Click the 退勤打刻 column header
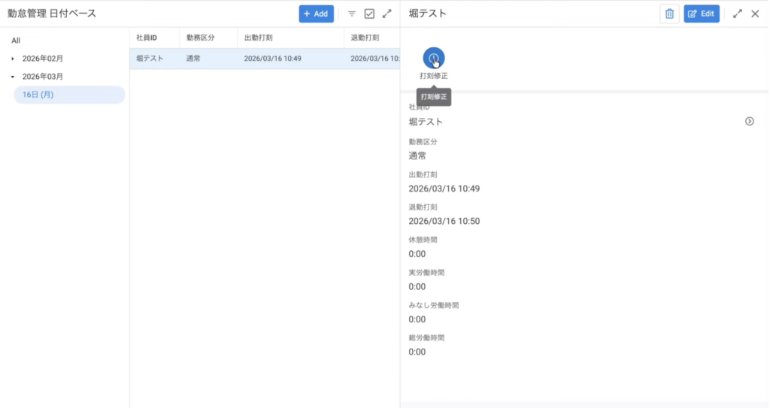This screenshot has height=408, width=770. (365, 38)
